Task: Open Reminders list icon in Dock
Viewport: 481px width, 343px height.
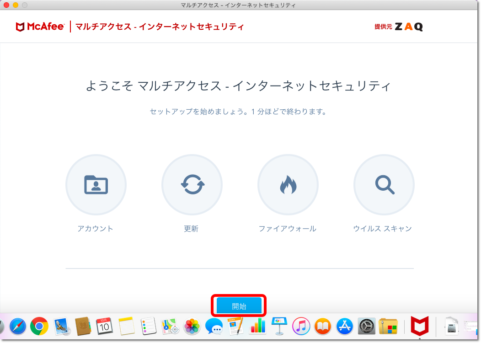Action: click(149, 326)
